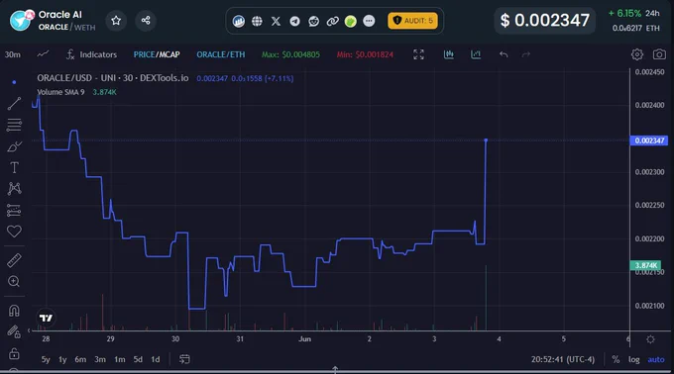This screenshot has width=674, height=374.
Task: Toggle log scale mode
Action: pyautogui.click(x=634, y=359)
